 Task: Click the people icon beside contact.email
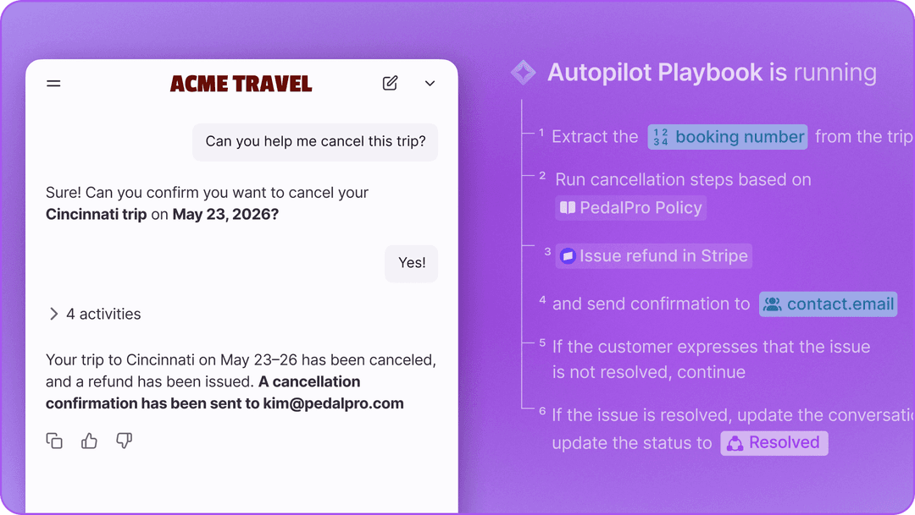[x=772, y=304]
